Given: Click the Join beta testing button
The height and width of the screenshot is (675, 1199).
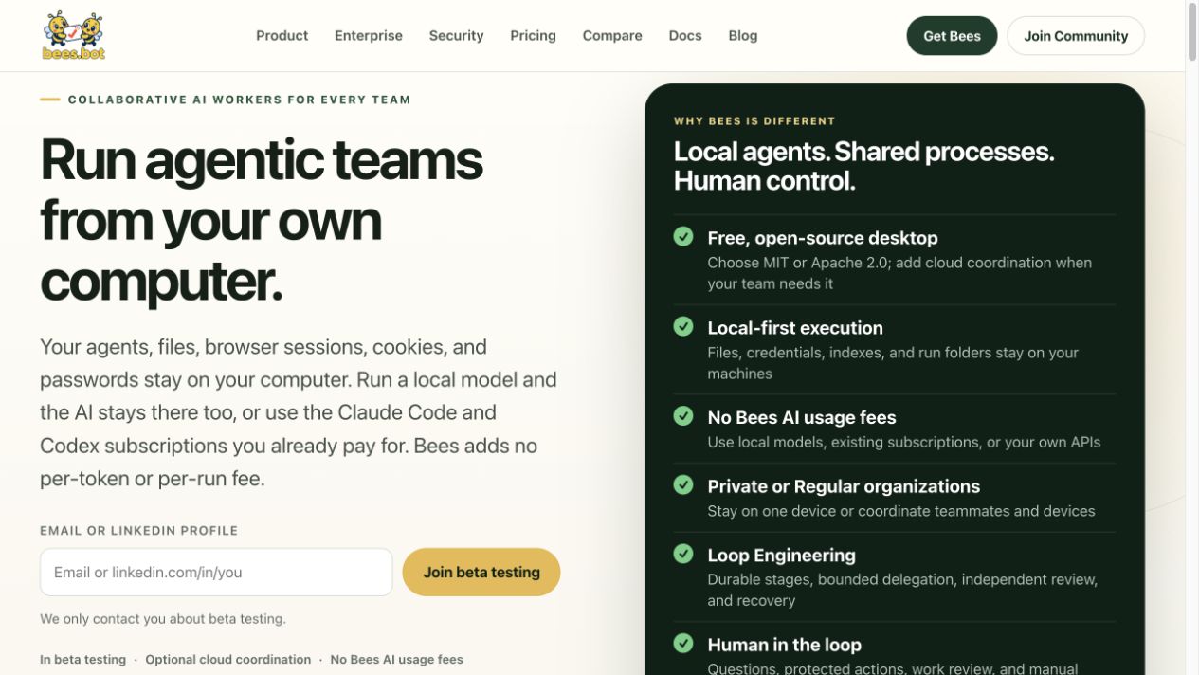Looking at the screenshot, I should pyautogui.click(x=481, y=572).
